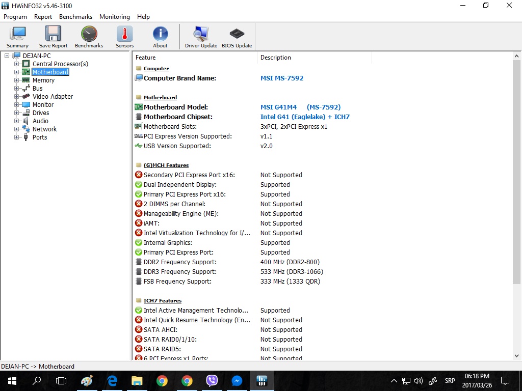
Task: Open the Program menu
Action: coord(15,17)
